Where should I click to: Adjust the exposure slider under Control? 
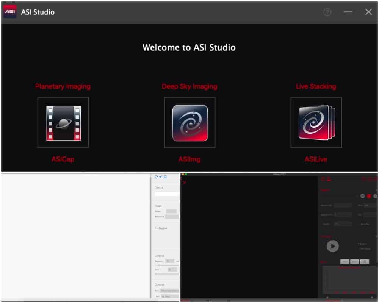167,265
